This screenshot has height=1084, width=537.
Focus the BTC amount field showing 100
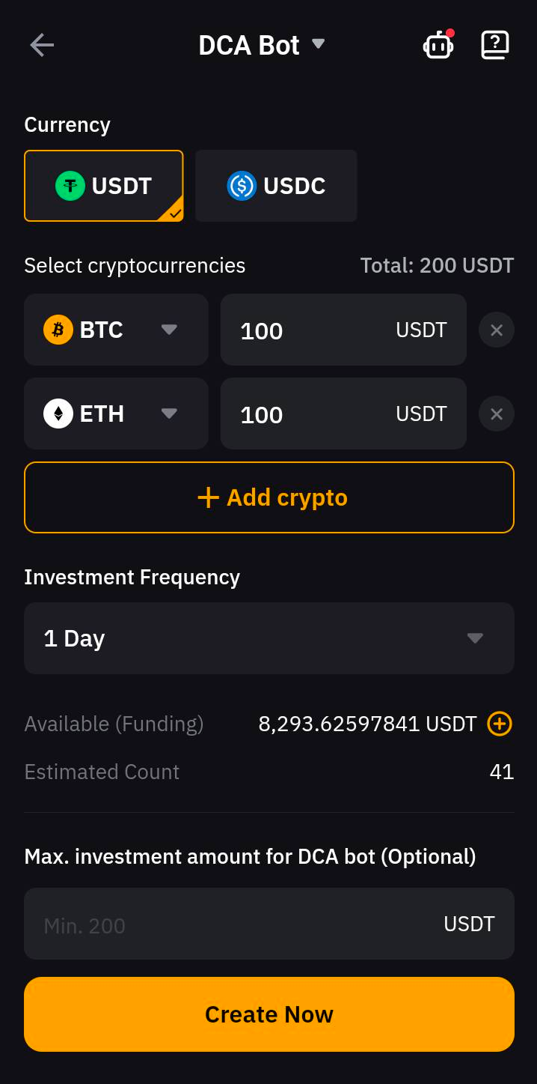pos(314,330)
